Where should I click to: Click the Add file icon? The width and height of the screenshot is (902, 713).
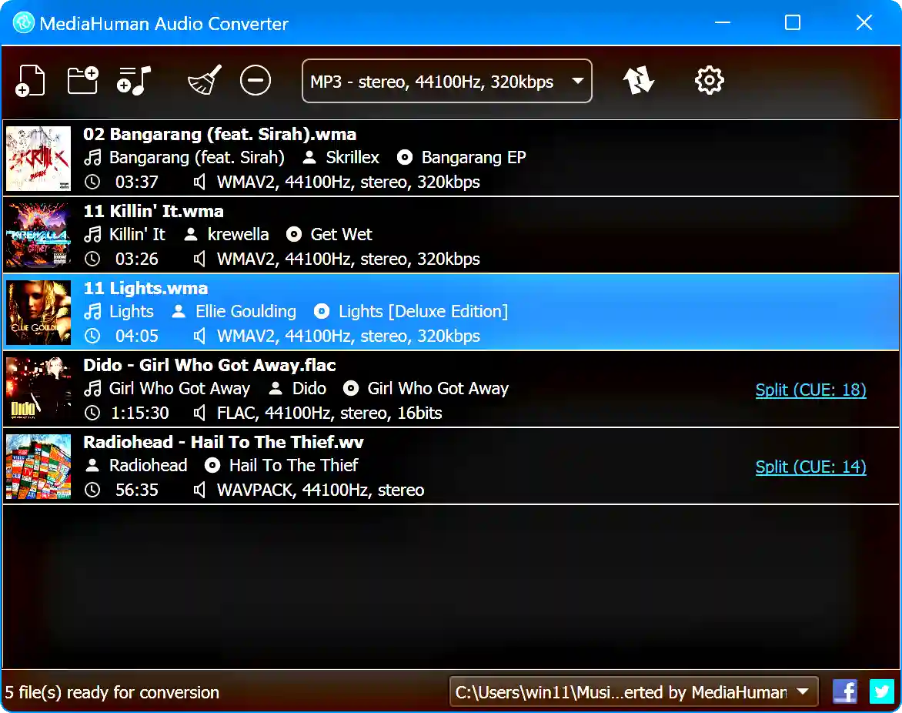[30, 81]
